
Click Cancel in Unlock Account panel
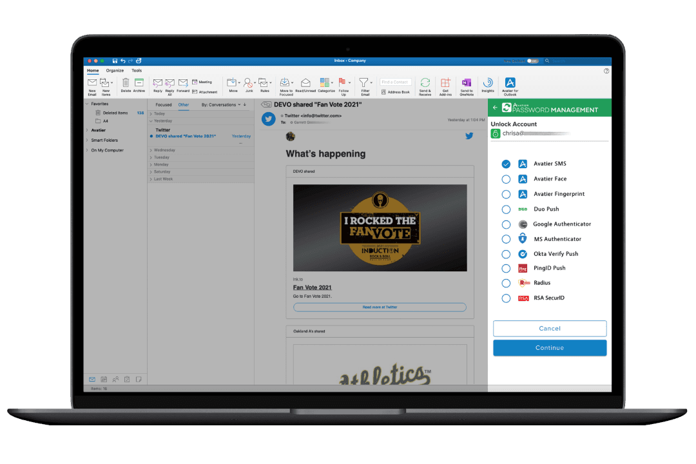(x=550, y=329)
